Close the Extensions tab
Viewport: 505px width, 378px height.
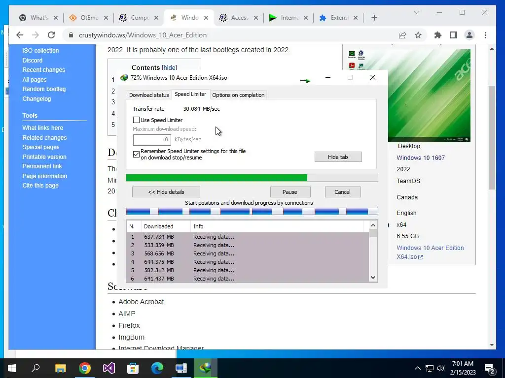click(x=356, y=18)
